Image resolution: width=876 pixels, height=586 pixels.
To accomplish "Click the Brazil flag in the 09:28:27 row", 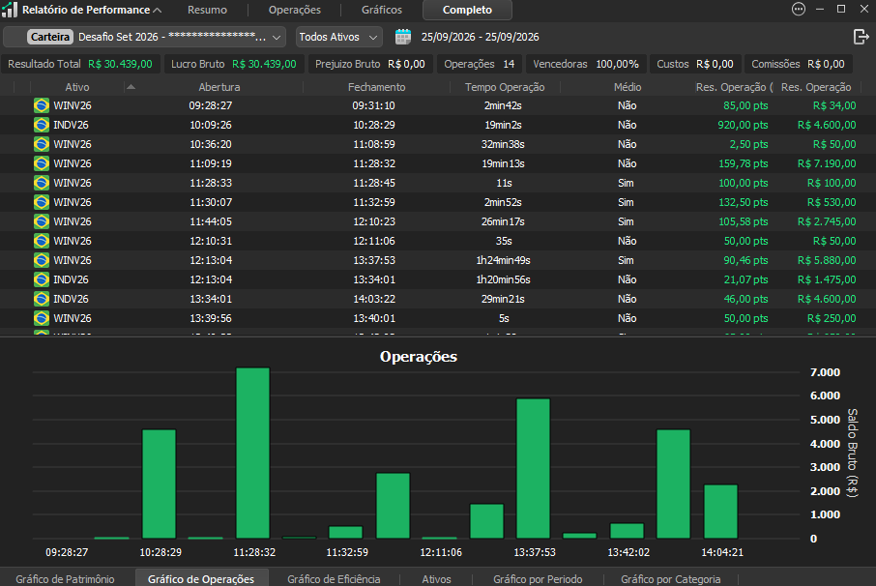I will click(x=42, y=105).
